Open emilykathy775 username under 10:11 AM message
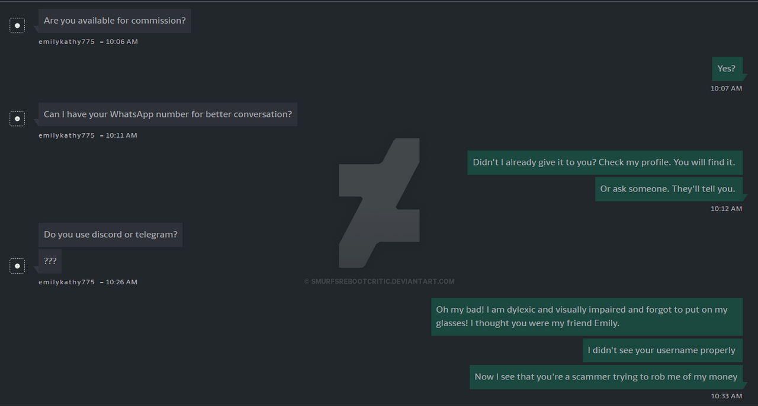This screenshot has height=406, width=758. click(x=66, y=135)
